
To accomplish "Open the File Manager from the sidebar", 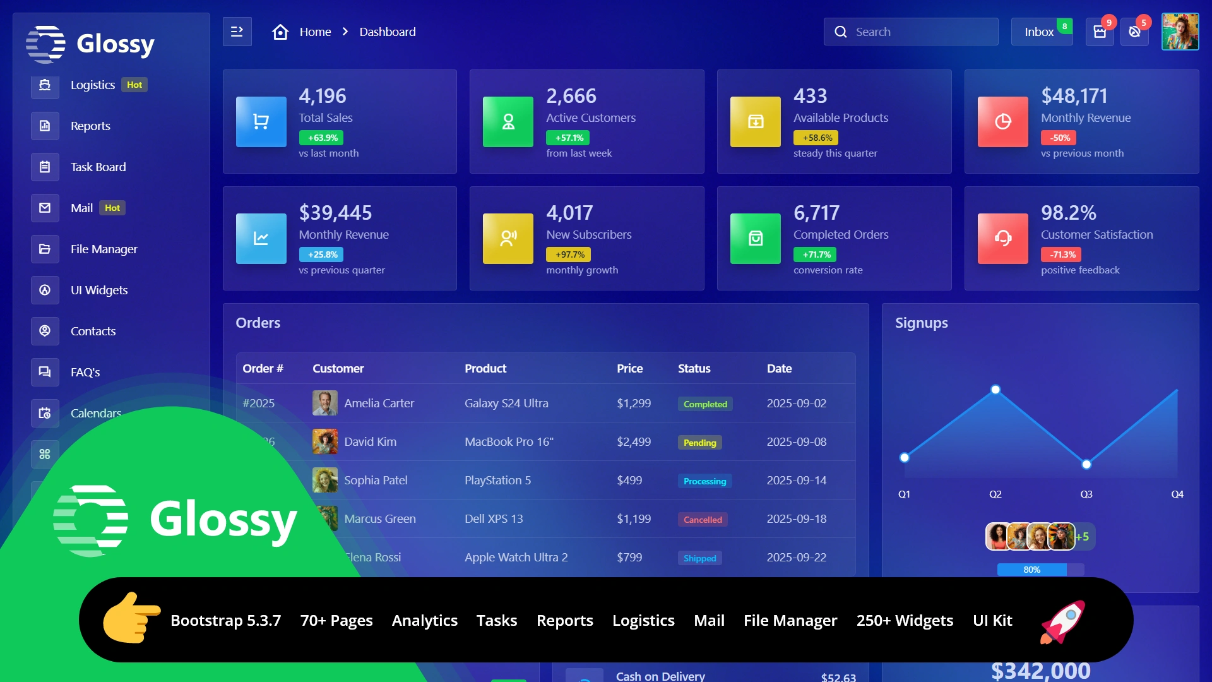I will tap(44, 249).
